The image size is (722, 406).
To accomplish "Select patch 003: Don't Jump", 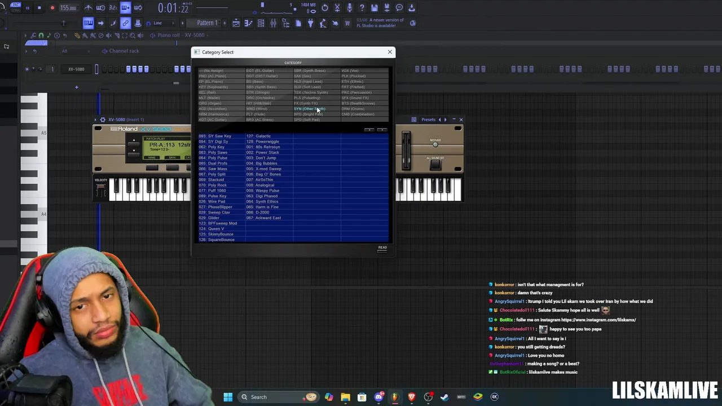I will pos(261,158).
